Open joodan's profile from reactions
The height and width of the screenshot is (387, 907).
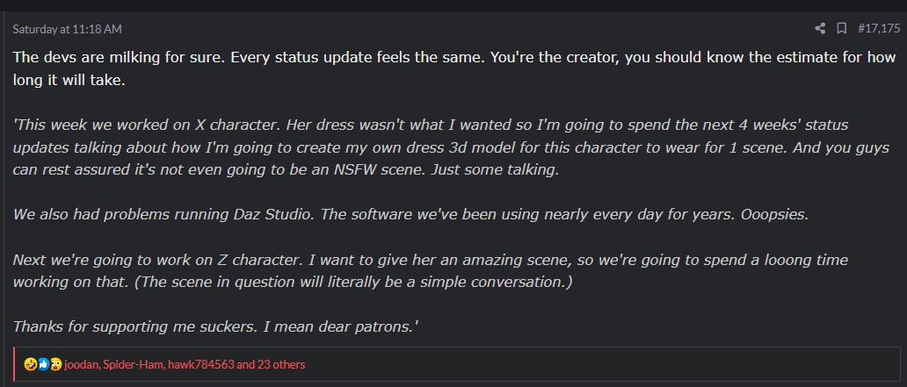coord(82,364)
